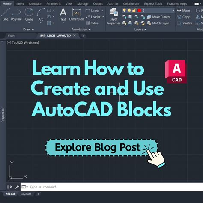Switch to the View ribbon tab
Image resolution: width=203 pixels, height=203 pixels.
[69, 4]
